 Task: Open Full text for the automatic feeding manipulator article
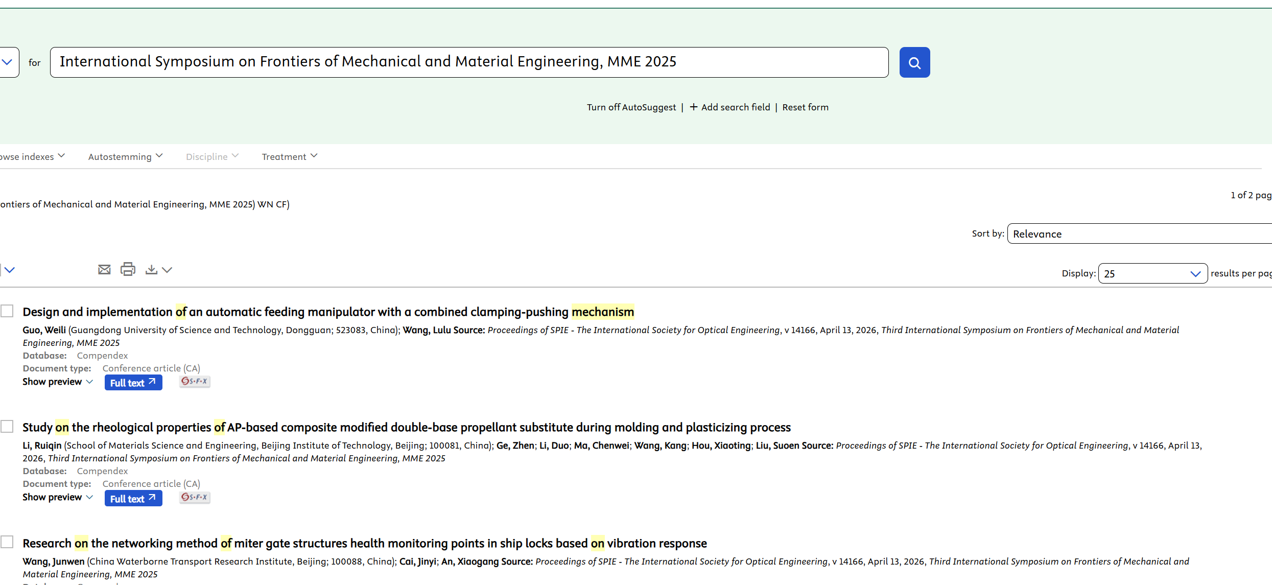133,383
